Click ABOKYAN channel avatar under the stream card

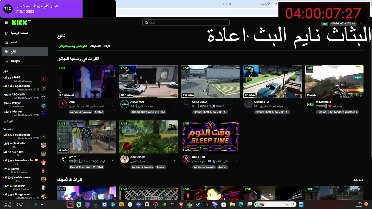point(125,104)
